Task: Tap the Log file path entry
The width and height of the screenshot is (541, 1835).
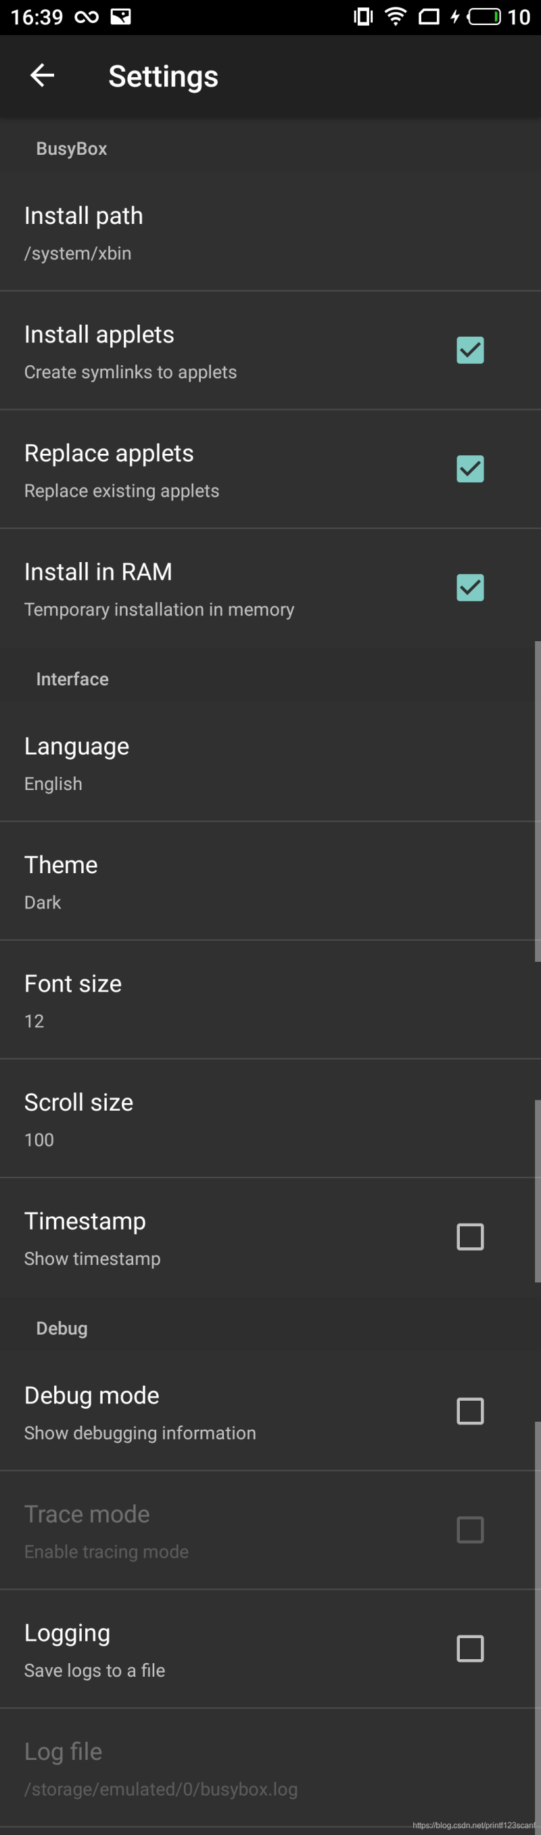Action: [x=270, y=1767]
